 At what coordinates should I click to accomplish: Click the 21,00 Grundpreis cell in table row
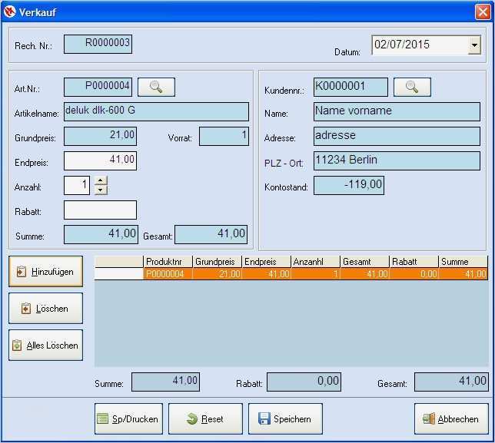coord(218,273)
